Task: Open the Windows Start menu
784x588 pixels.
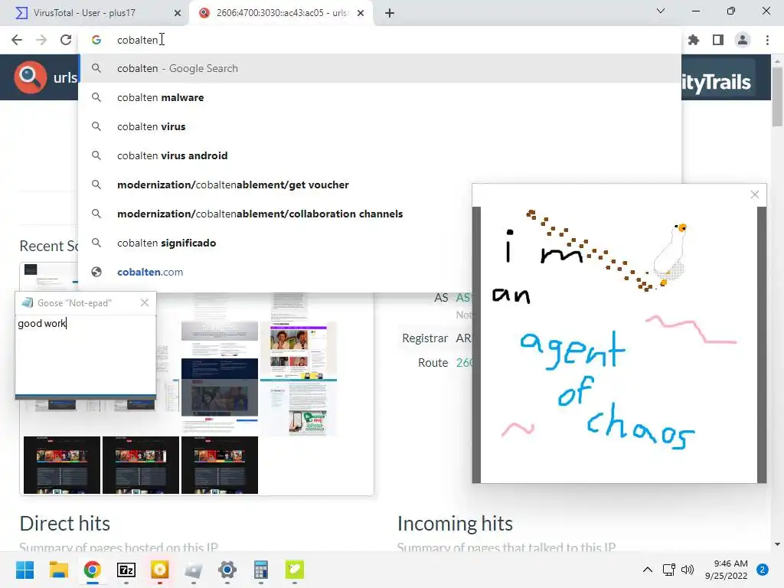Action: click(x=25, y=570)
